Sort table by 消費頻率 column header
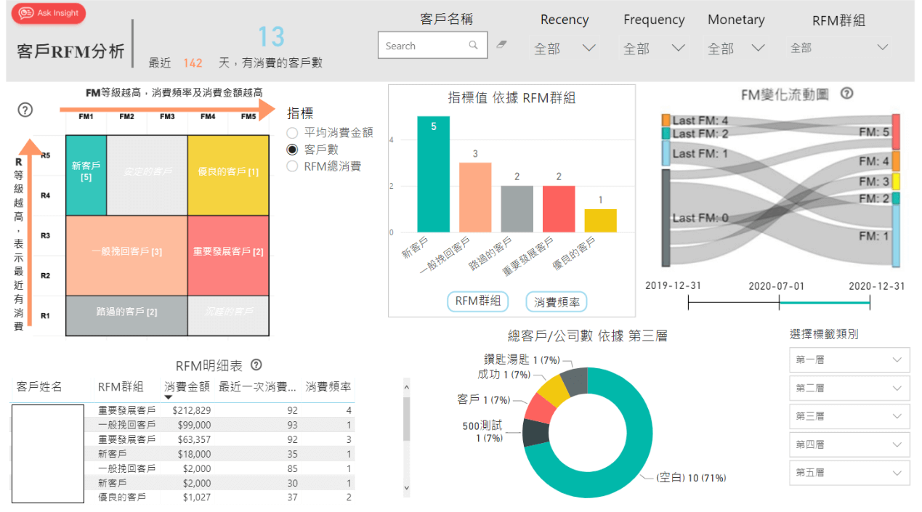922x512 pixels. click(328, 387)
